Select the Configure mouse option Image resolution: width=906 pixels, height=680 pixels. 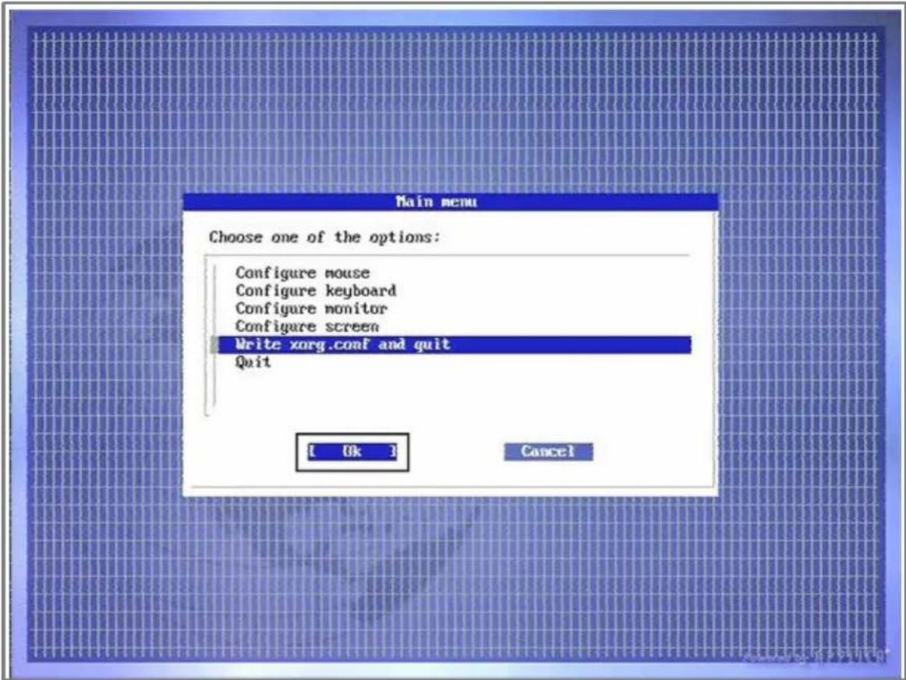303,273
